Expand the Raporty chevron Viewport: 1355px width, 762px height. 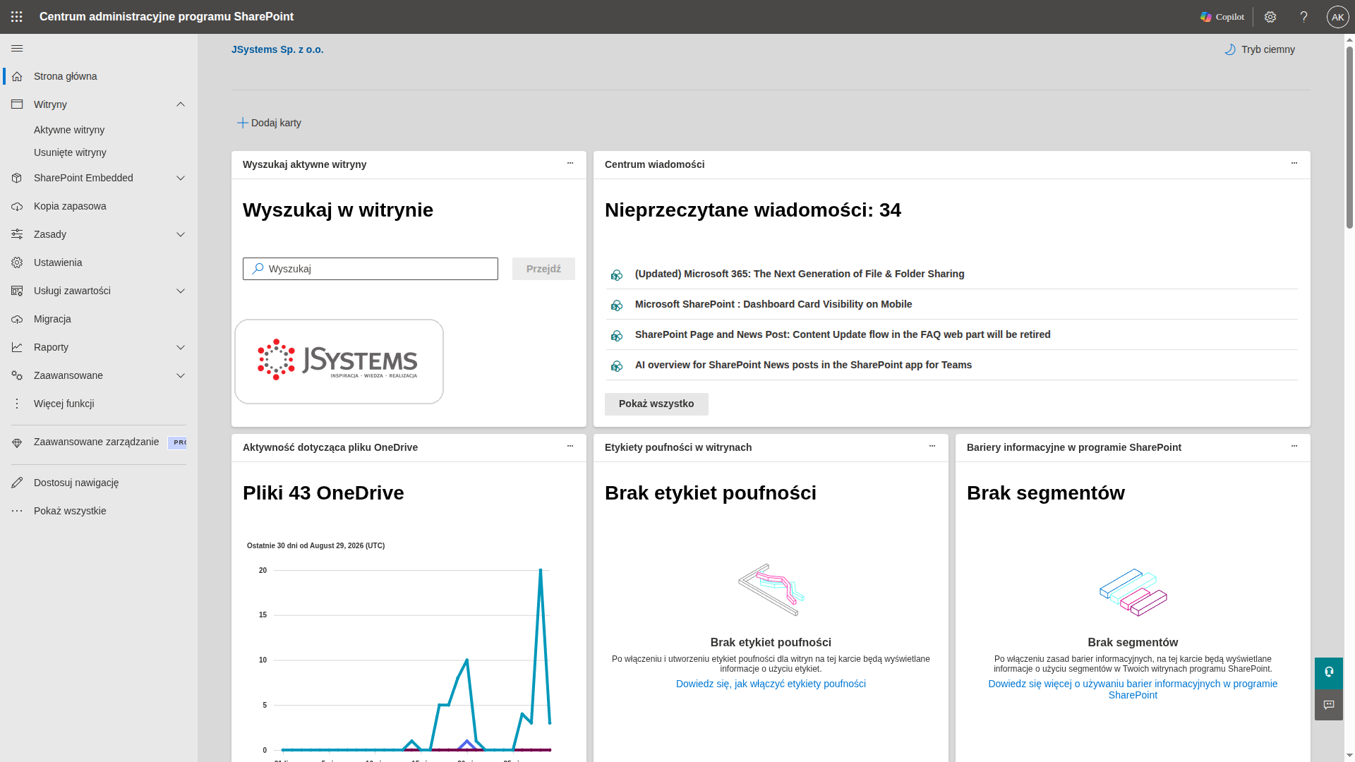pos(181,347)
